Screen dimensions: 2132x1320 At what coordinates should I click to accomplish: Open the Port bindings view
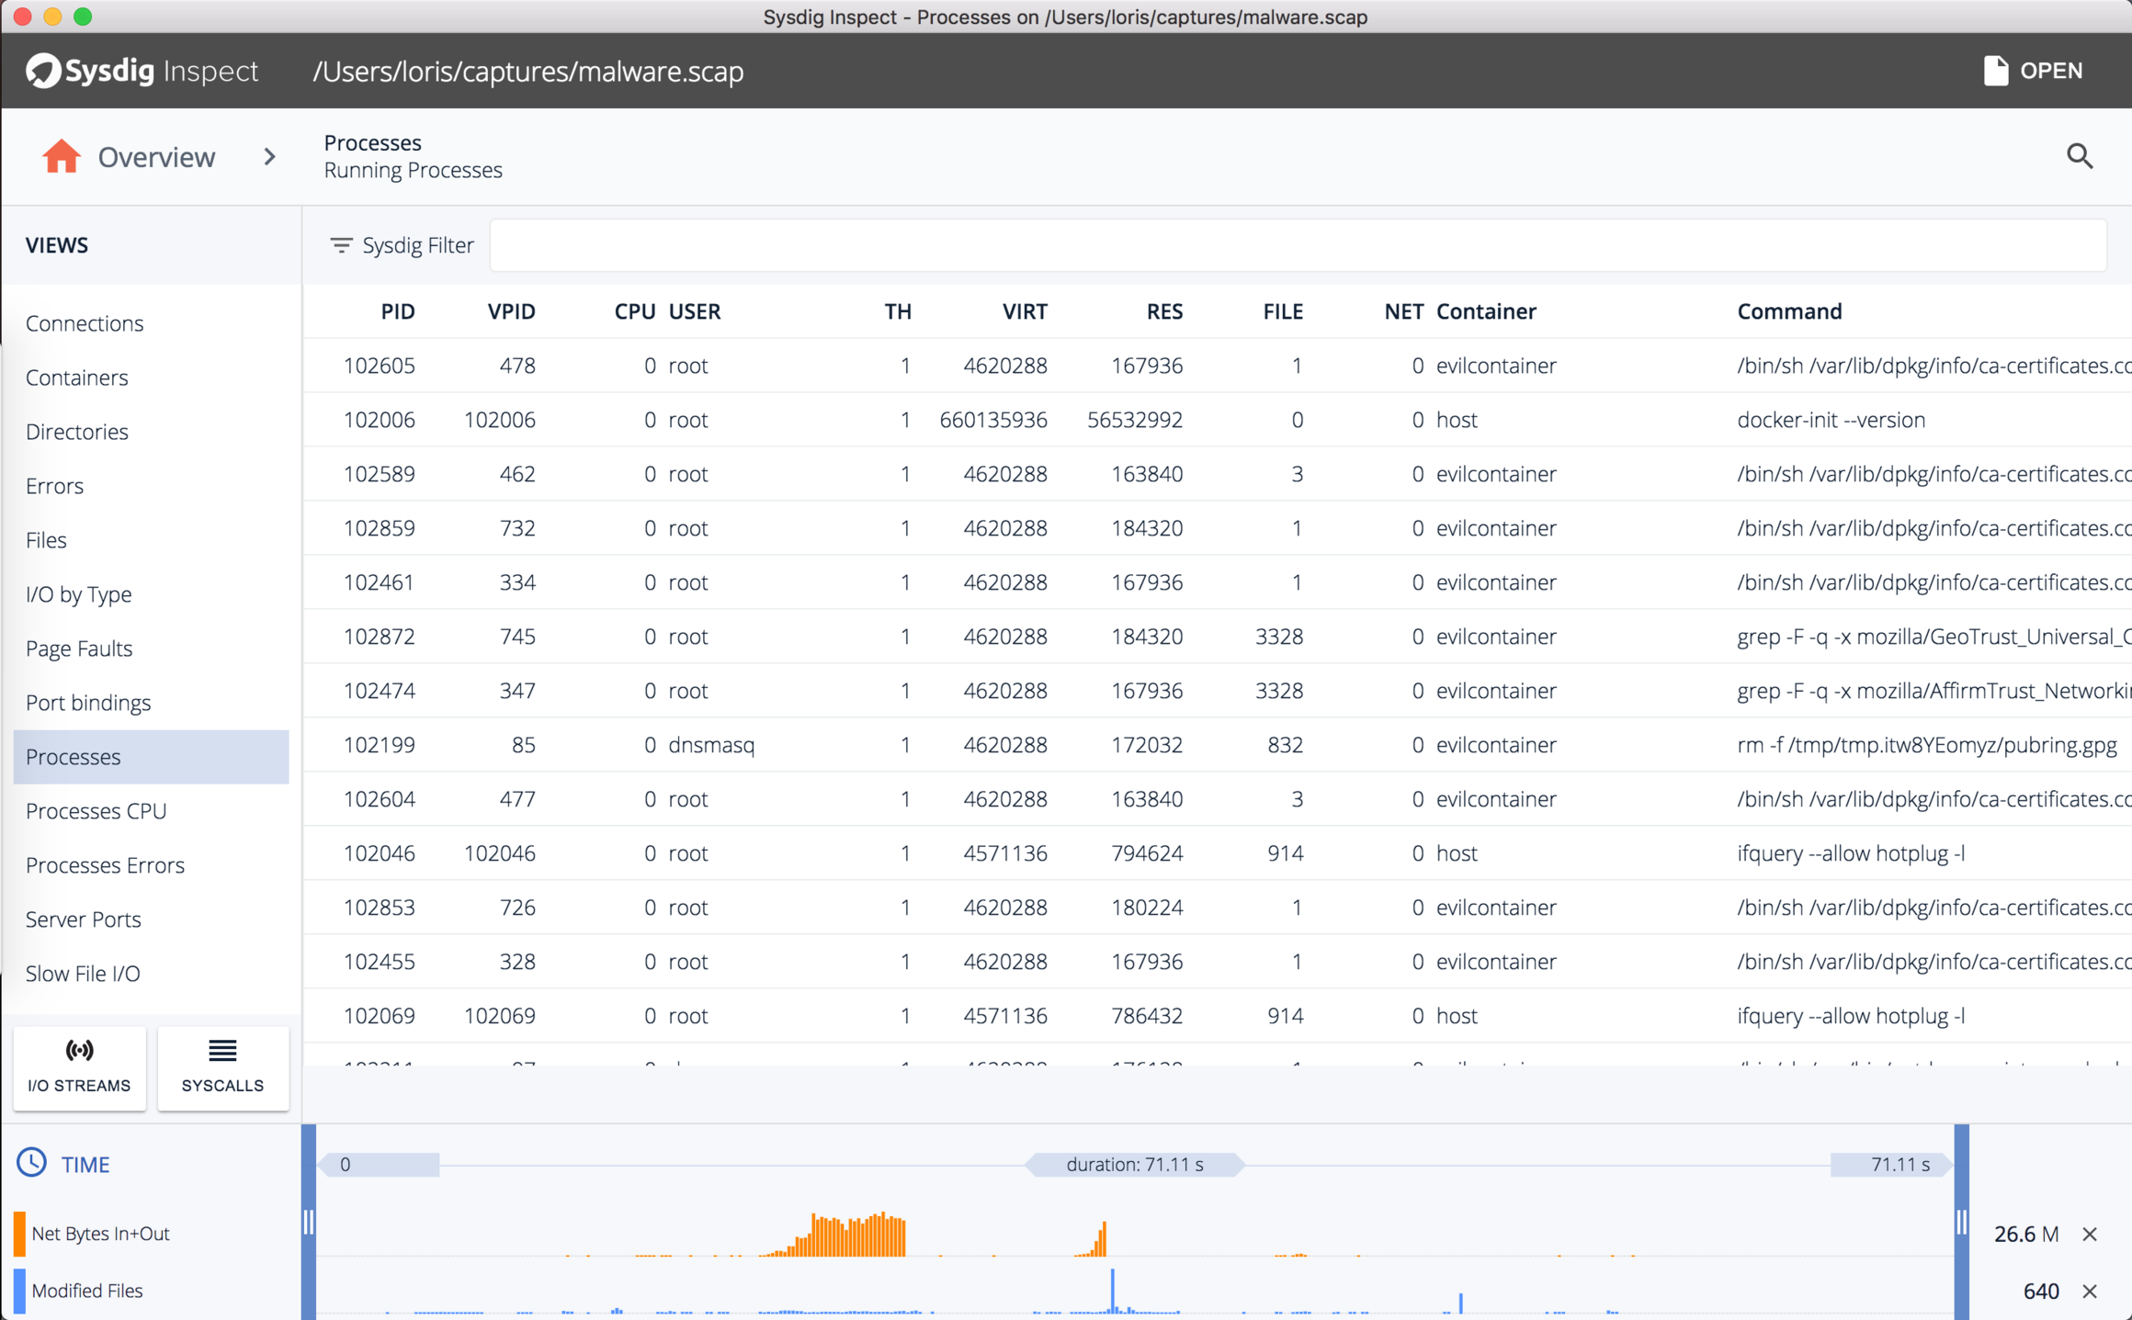click(88, 702)
